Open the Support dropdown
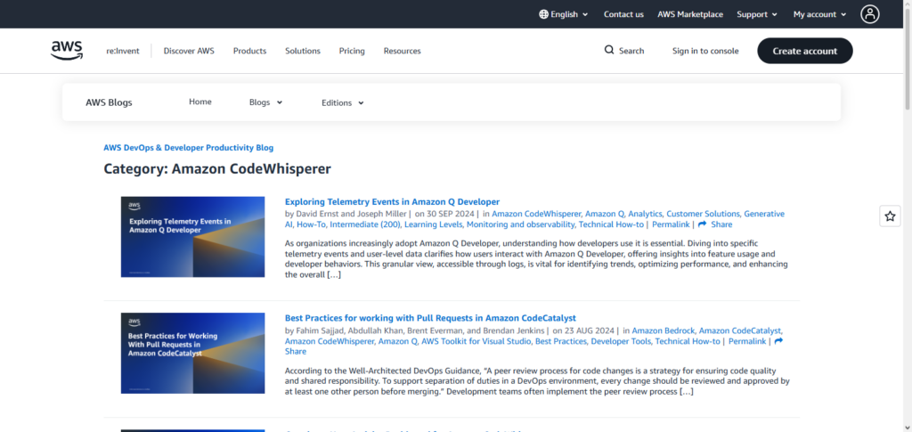912x432 pixels. (x=757, y=14)
